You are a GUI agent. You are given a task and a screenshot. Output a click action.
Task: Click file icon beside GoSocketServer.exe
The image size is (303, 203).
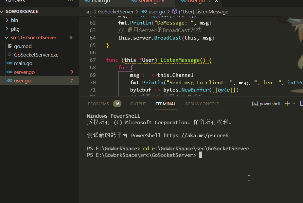pos(10,55)
